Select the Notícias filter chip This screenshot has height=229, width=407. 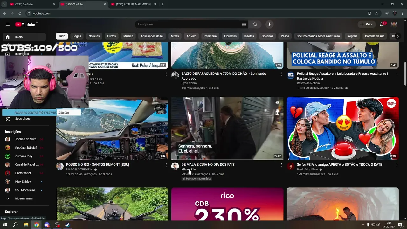click(94, 36)
